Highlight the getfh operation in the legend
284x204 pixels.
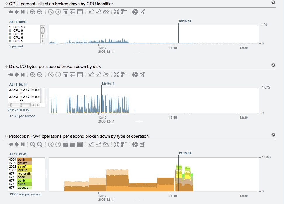(24, 181)
